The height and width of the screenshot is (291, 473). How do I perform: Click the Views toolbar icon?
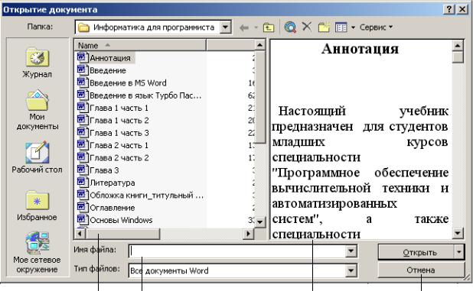point(341,27)
